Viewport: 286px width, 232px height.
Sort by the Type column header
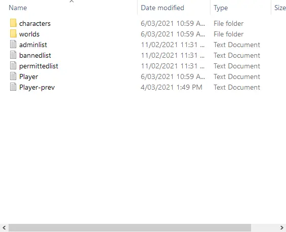point(221,8)
